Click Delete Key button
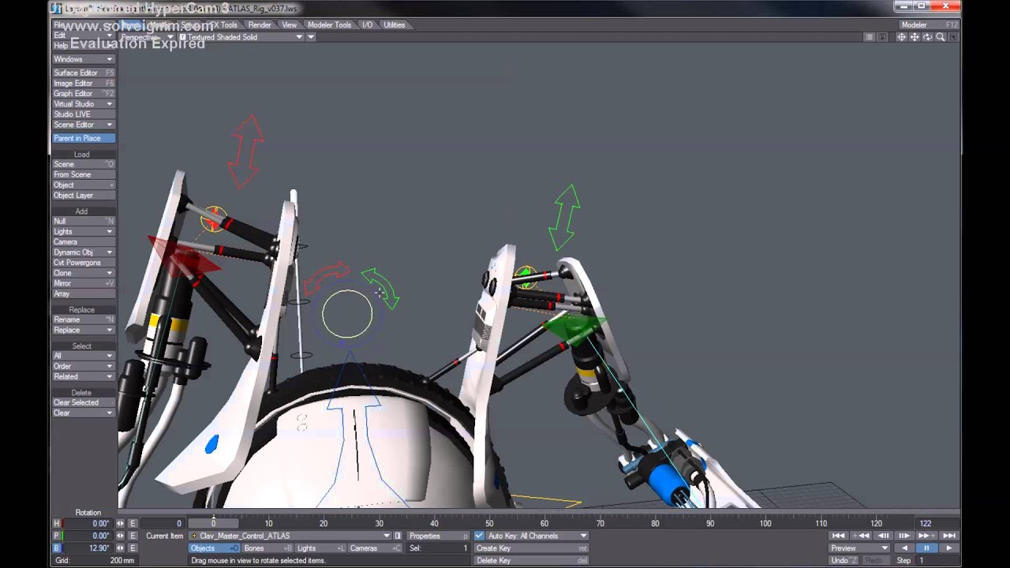This screenshot has height=568, width=1010. 532,560
